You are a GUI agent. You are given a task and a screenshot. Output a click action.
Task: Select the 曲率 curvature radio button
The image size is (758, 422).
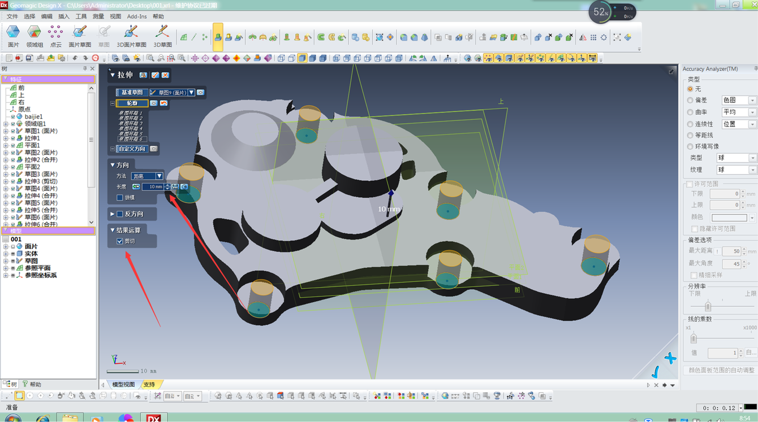(x=690, y=112)
